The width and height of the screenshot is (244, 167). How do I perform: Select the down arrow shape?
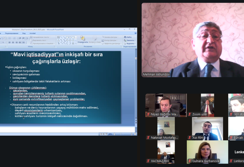click(70, 40)
